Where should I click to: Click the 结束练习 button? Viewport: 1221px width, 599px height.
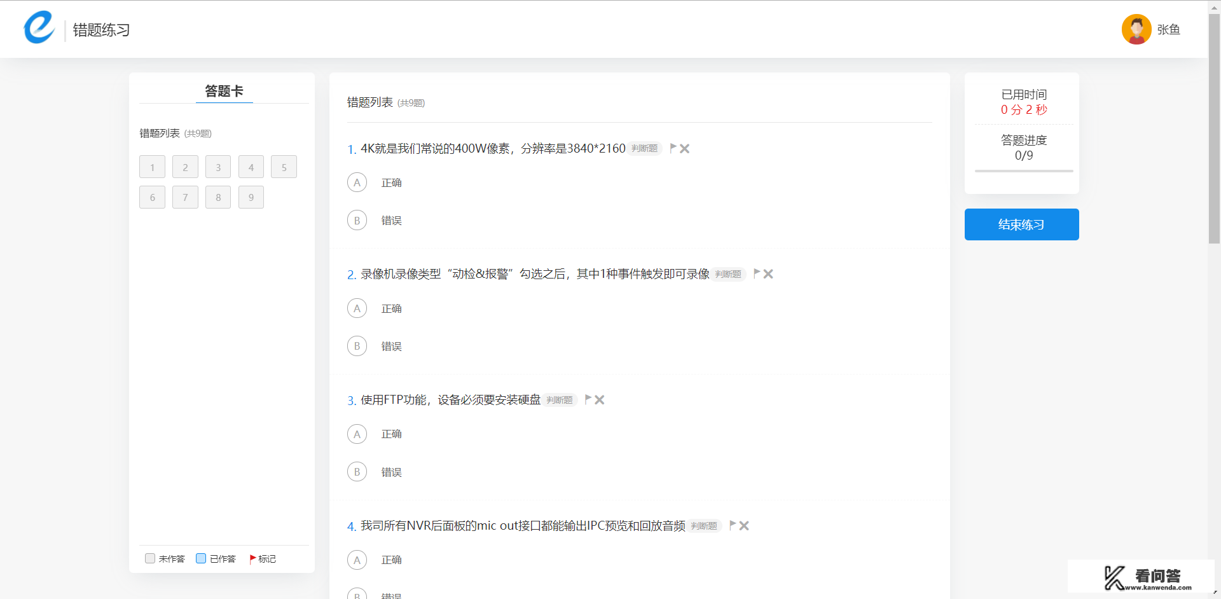pyautogui.click(x=1021, y=224)
